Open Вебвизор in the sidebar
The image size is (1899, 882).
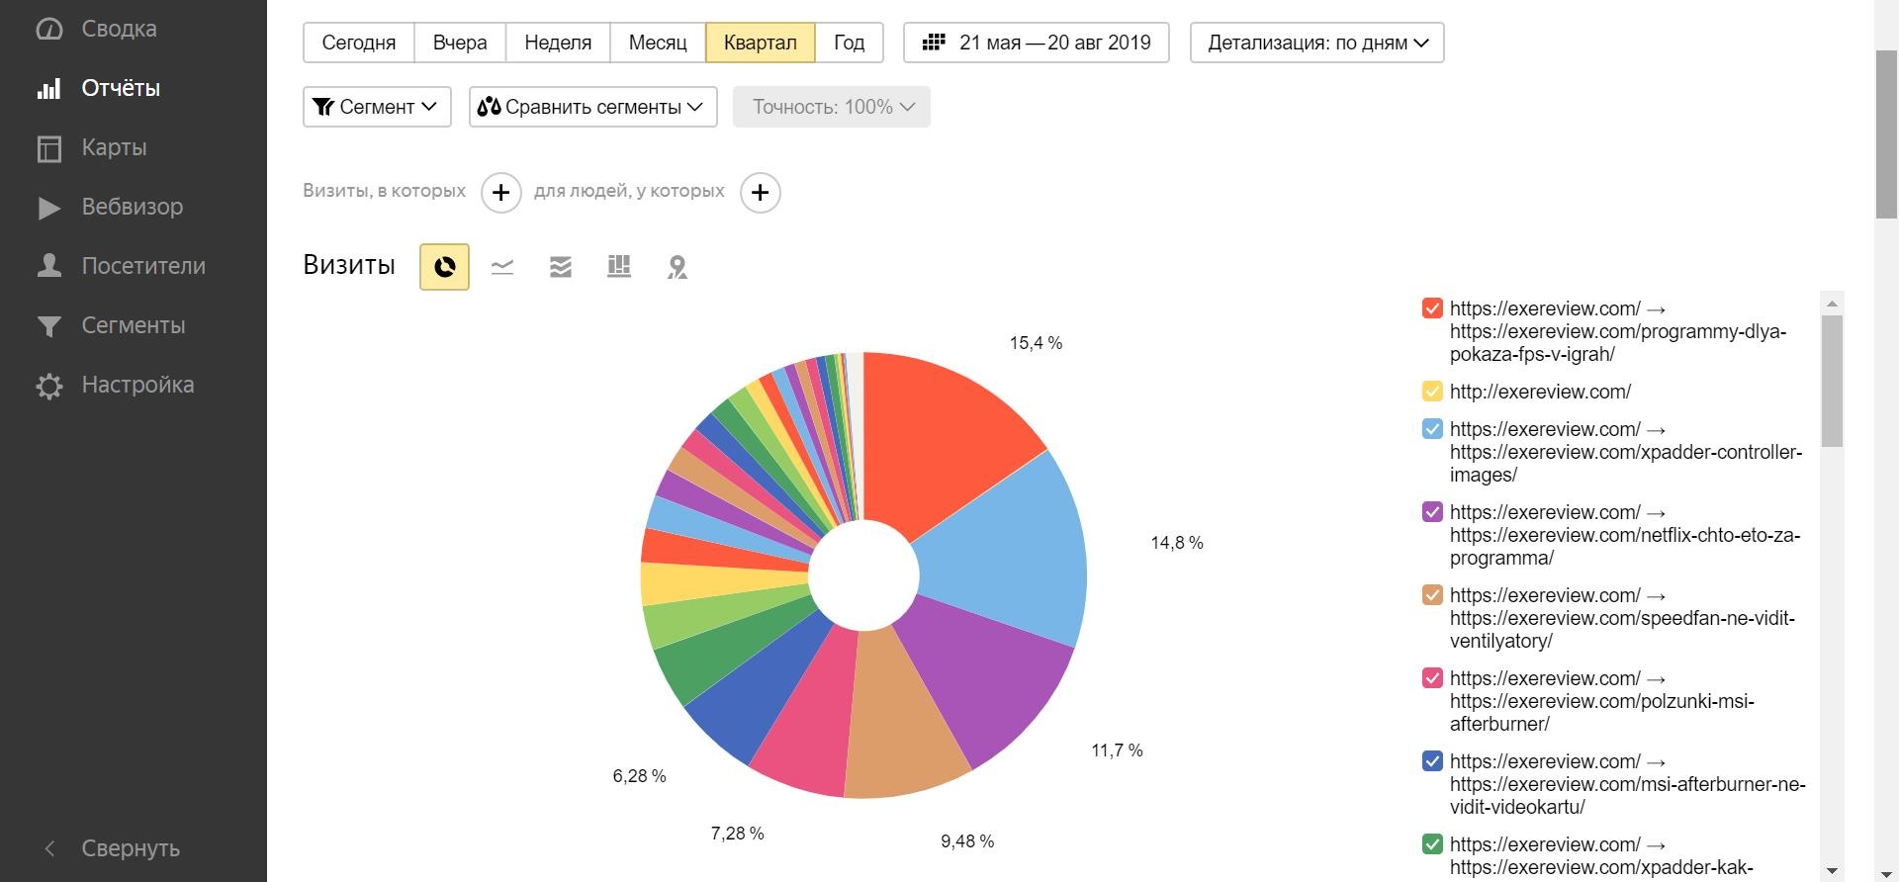point(134,207)
